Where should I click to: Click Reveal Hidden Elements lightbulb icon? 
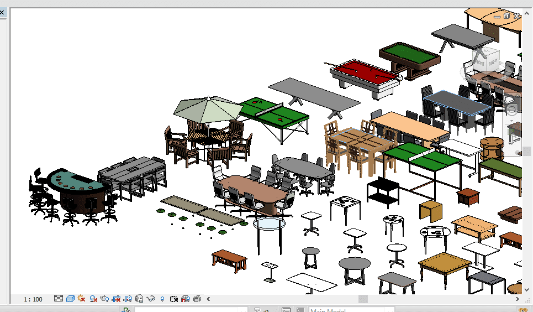pos(162,299)
